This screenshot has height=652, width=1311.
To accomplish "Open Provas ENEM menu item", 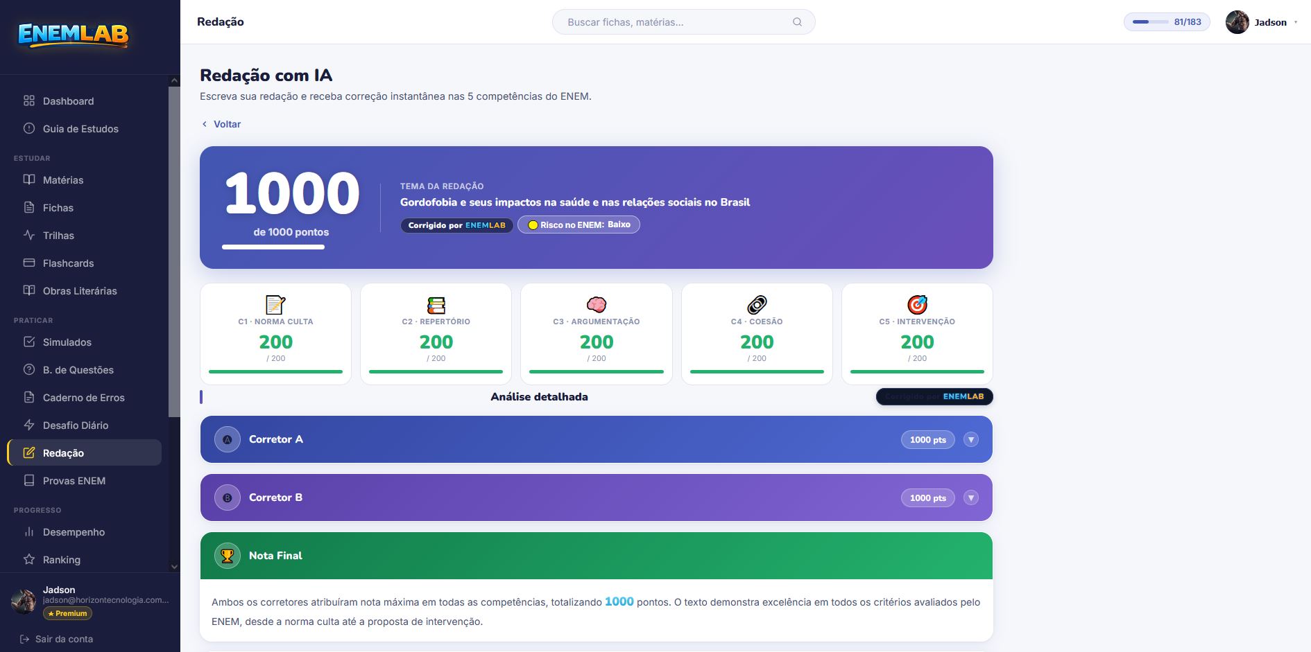I will pos(84,480).
